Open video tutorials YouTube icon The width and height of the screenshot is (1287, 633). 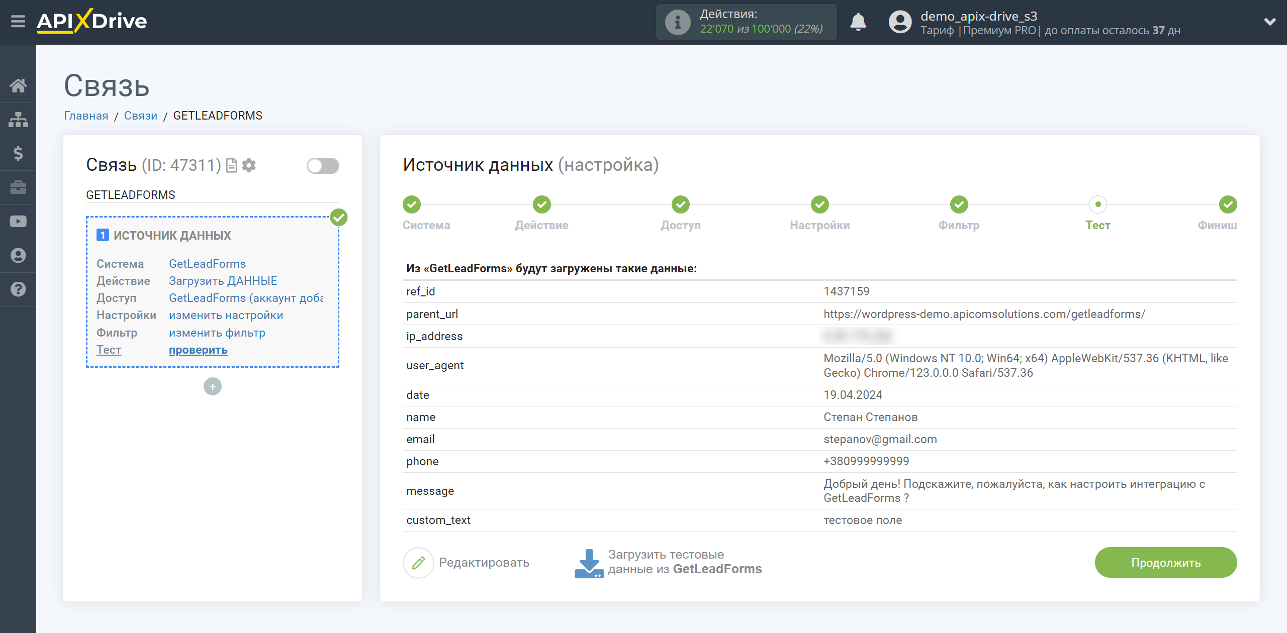coord(18,222)
